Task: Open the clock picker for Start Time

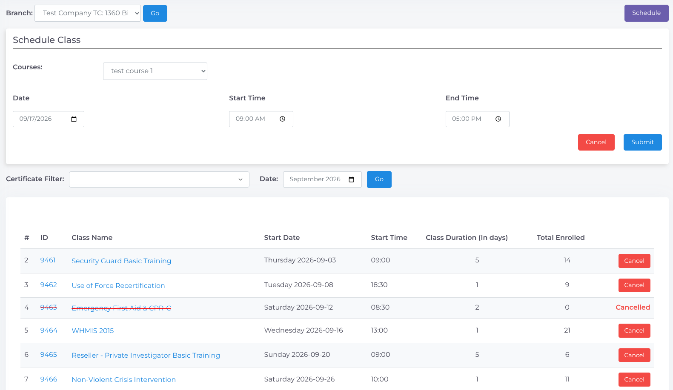Action: click(x=282, y=119)
